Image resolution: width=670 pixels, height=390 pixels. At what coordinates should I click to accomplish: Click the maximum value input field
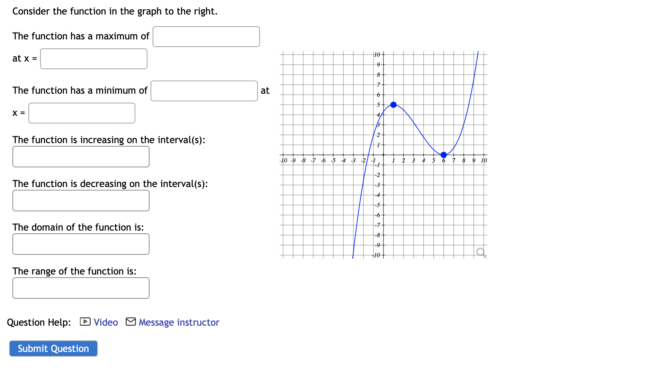[206, 37]
